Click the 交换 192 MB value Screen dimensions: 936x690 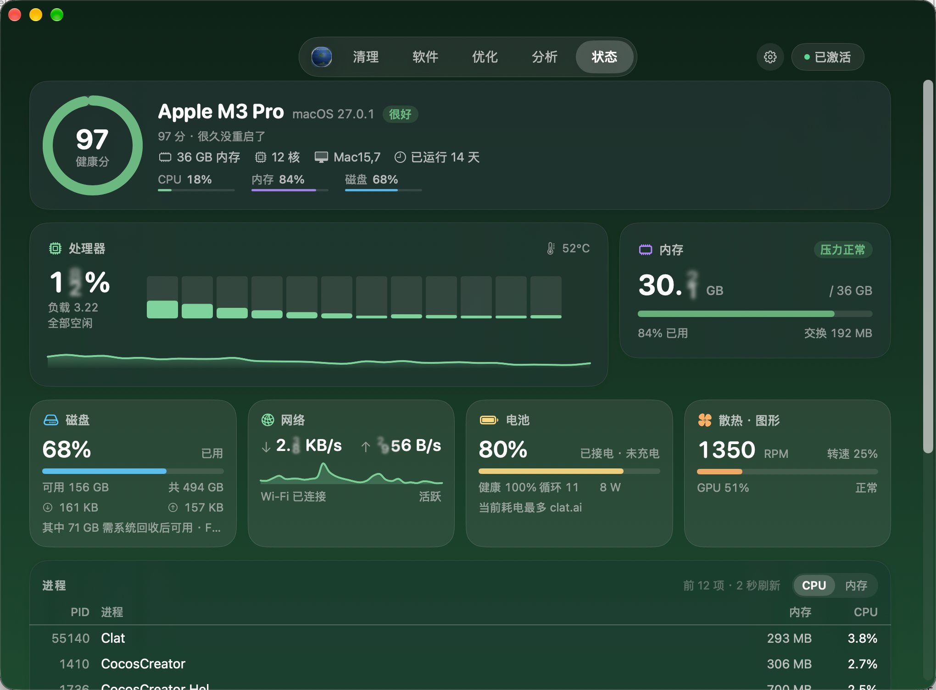(x=838, y=333)
